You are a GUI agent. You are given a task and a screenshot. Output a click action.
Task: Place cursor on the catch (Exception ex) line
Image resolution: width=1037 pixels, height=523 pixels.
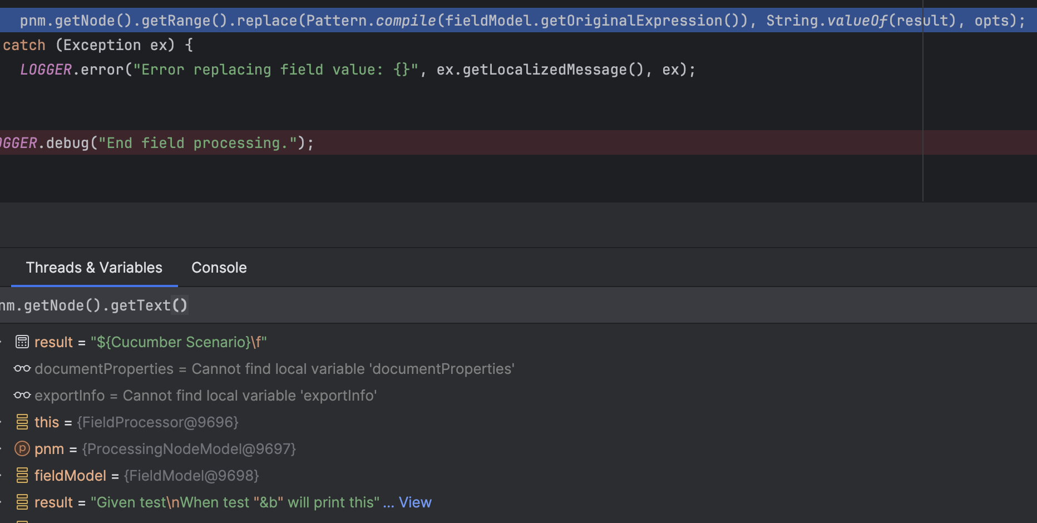pyautogui.click(x=97, y=45)
